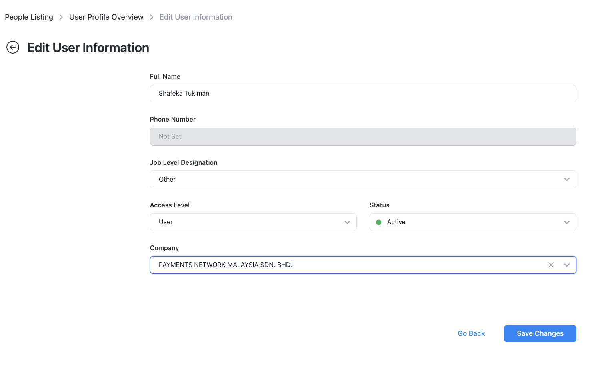Open Job Level Designation dropdown showing Other
The height and width of the screenshot is (383, 608).
tap(356, 179)
